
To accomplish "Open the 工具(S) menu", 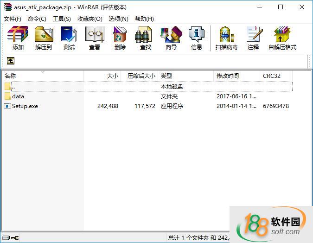I will [62, 19].
